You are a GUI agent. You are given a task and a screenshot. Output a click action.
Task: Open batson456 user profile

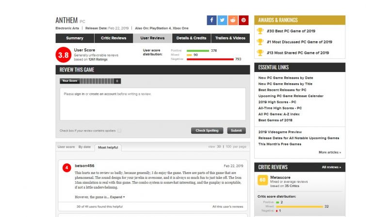click(84, 166)
